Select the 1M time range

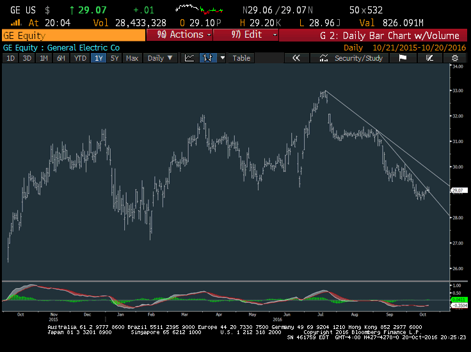pos(44,58)
